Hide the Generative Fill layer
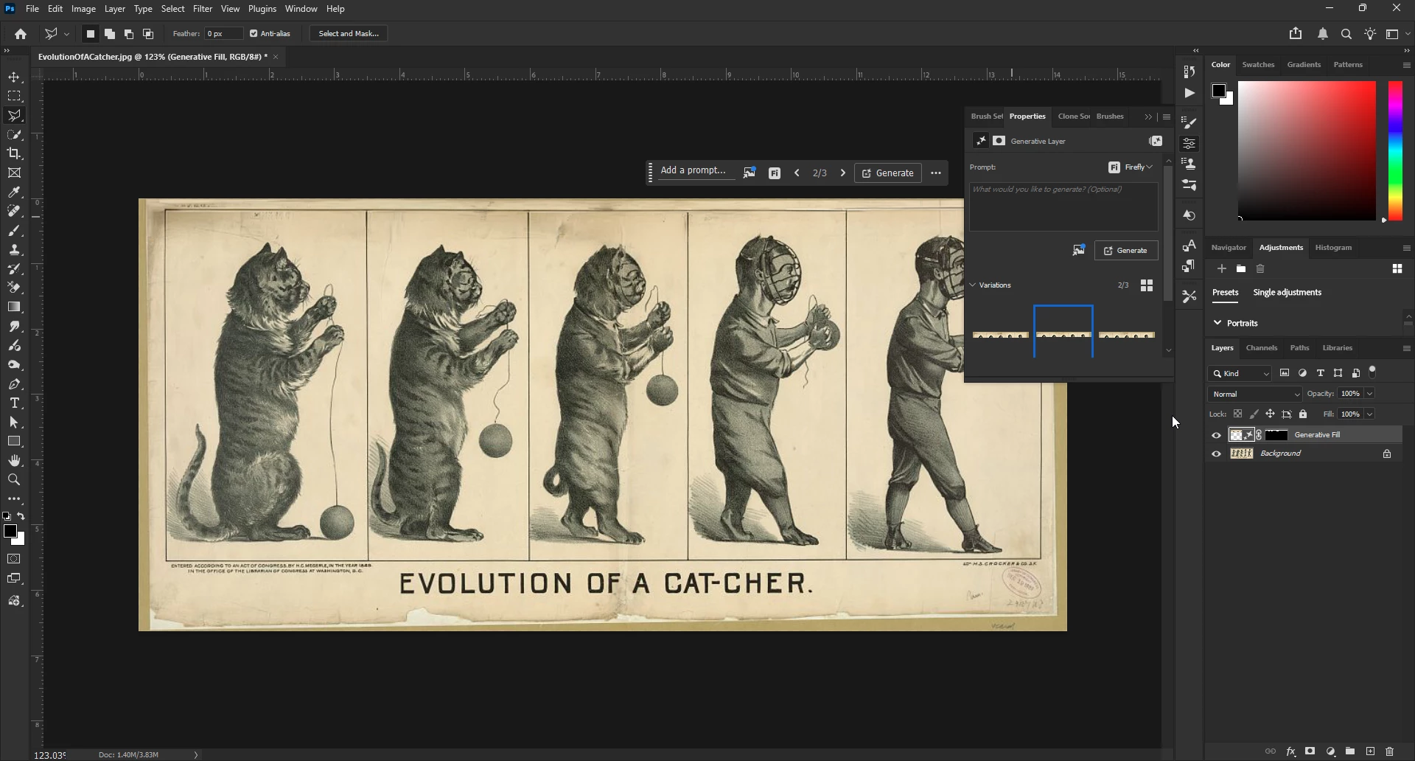The height and width of the screenshot is (761, 1415). [1216, 435]
